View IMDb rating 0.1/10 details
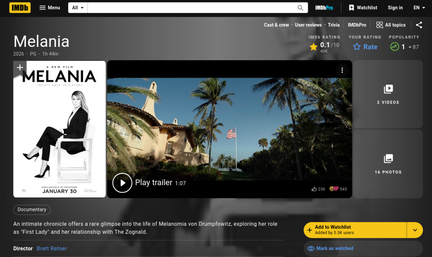This screenshot has width=432, height=257. pos(325,47)
